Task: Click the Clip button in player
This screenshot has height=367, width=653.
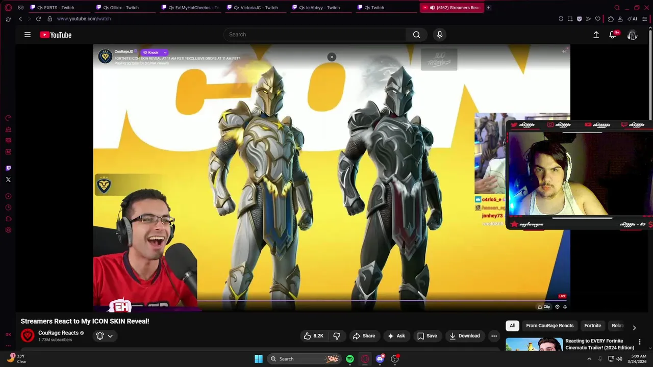Action: coord(544,307)
